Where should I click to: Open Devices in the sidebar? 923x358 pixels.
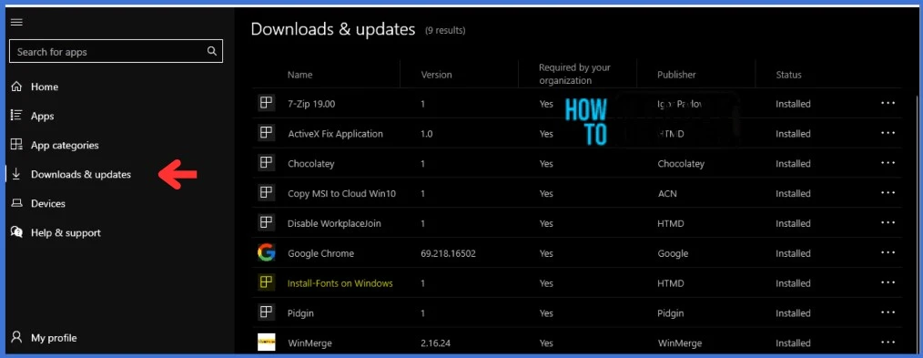pos(47,203)
